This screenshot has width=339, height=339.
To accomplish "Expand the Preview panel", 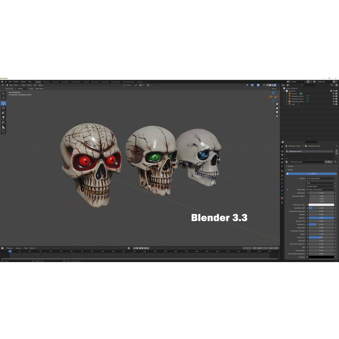I will click(x=290, y=166).
